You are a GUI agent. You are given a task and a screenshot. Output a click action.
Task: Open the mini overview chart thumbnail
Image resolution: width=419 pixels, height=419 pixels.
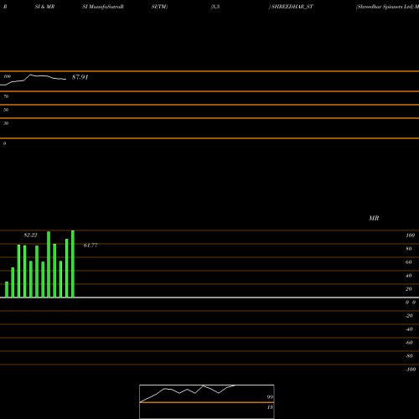(x=207, y=401)
